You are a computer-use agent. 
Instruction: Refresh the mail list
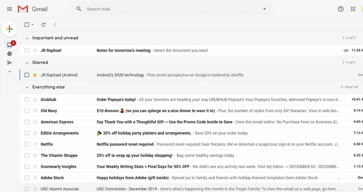coord(44,24)
